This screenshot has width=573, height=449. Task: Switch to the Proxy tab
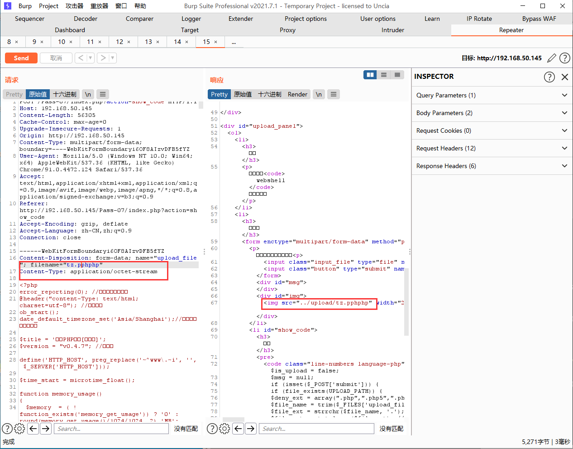click(287, 30)
